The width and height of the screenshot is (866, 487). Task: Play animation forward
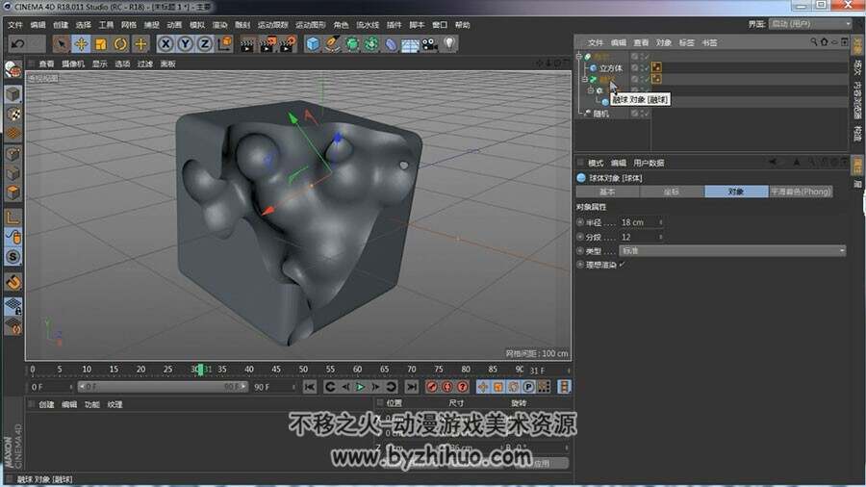[x=360, y=387]
